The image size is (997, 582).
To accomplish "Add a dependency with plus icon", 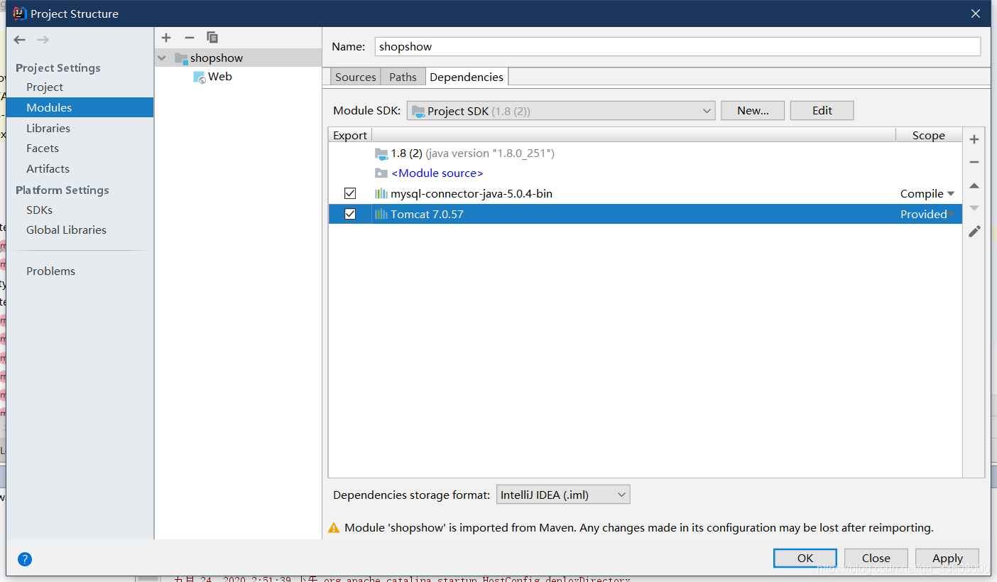I will pos(974,139).
